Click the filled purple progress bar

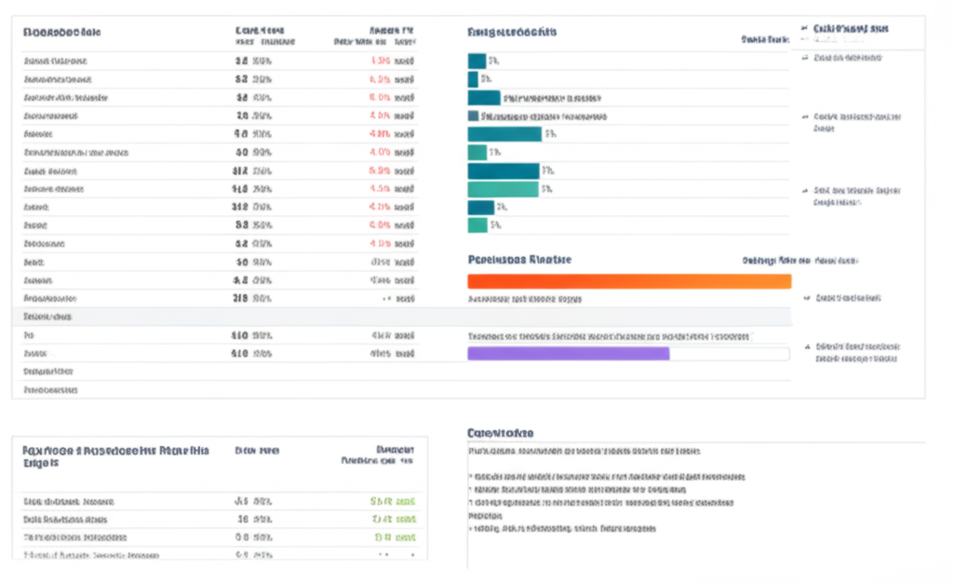tap(568, 354)
